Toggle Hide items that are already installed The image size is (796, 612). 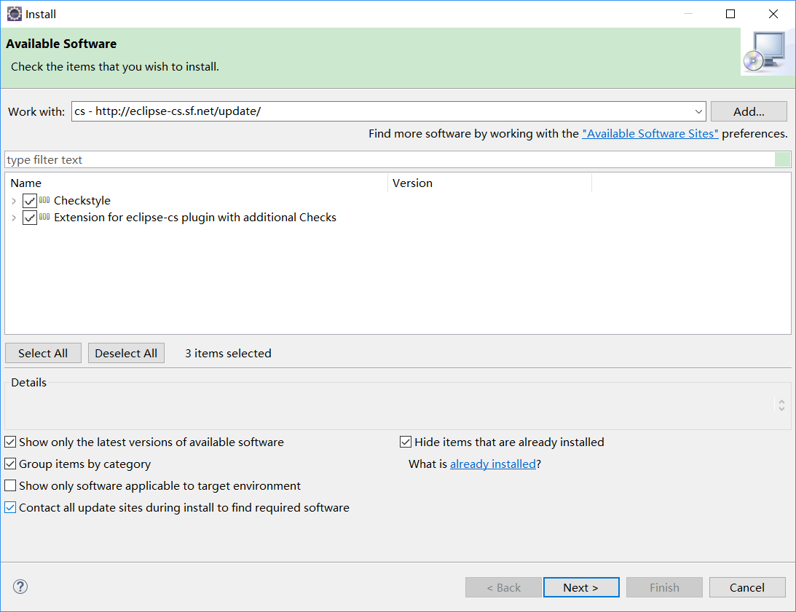click(406, 442)
